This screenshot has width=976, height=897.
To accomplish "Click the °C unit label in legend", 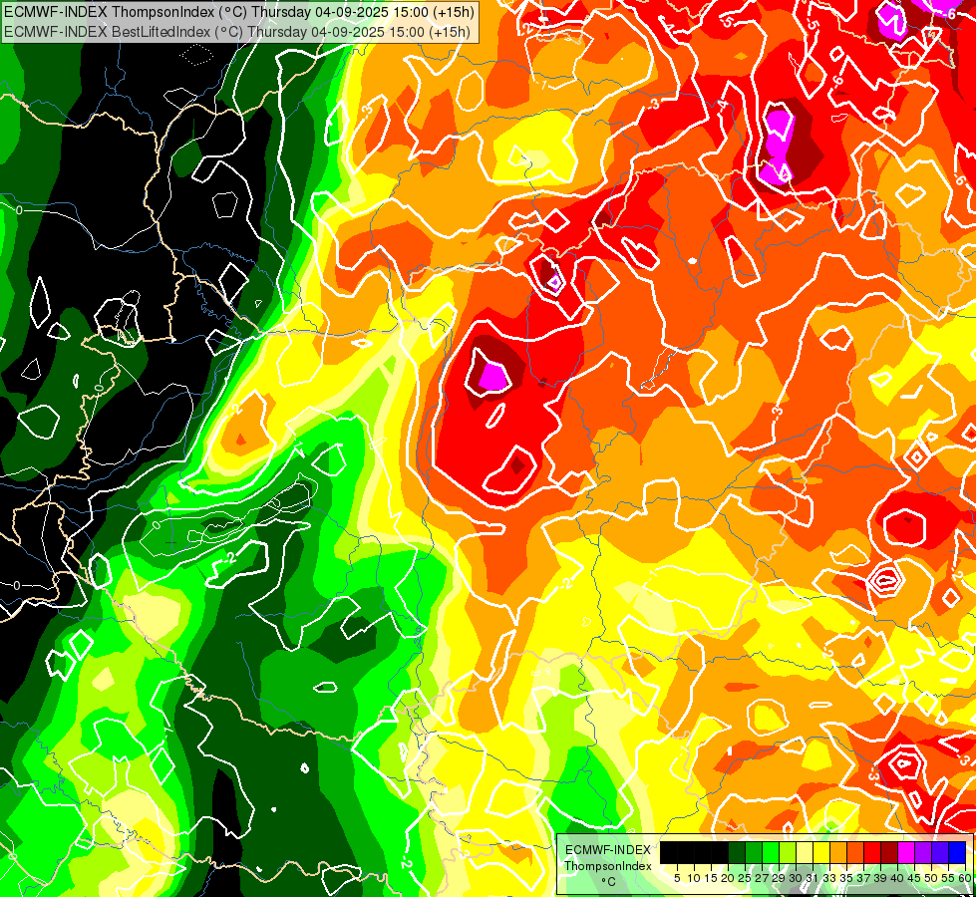I will coord(609,882).
